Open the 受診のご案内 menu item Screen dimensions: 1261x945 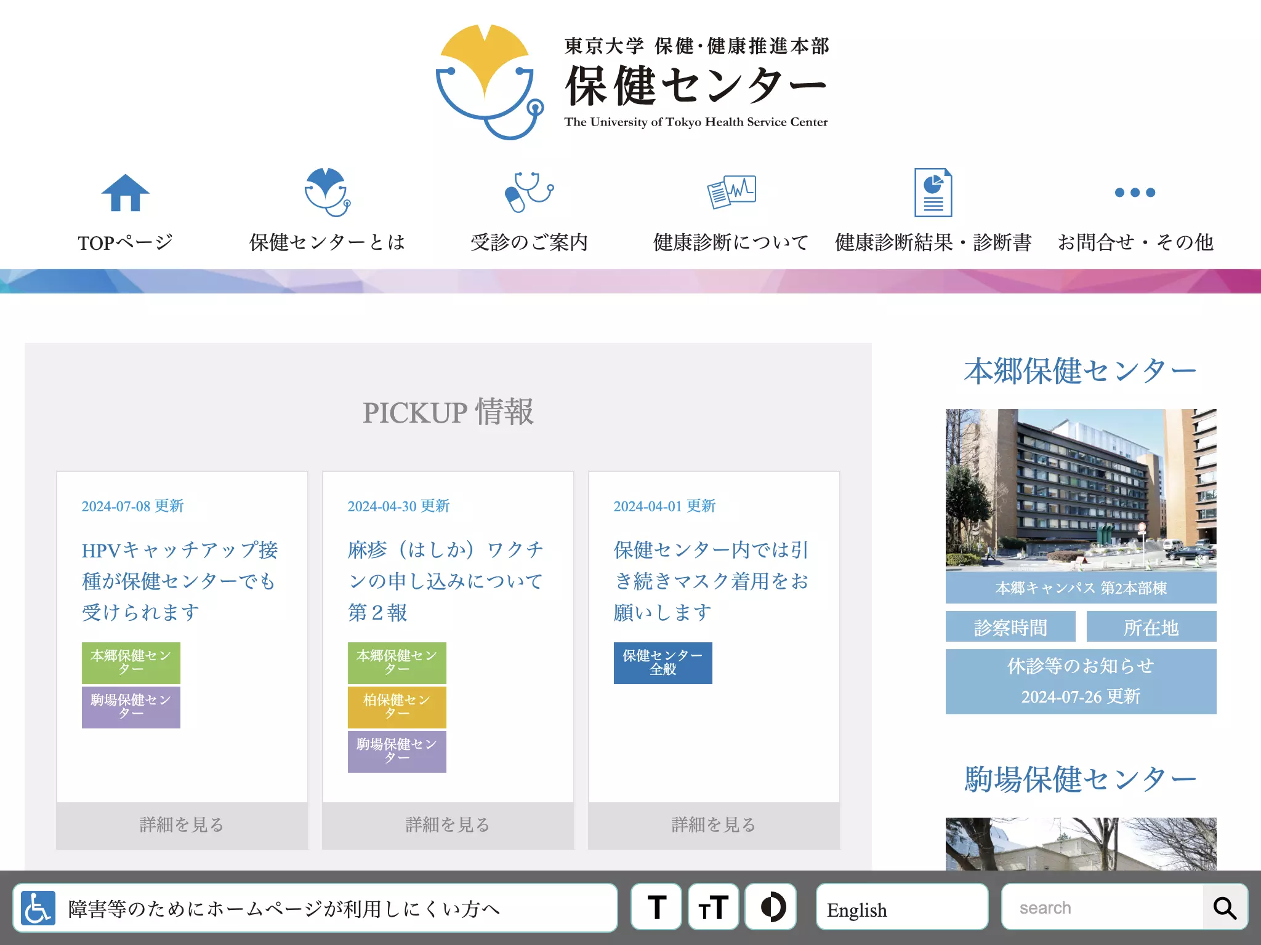529,242
